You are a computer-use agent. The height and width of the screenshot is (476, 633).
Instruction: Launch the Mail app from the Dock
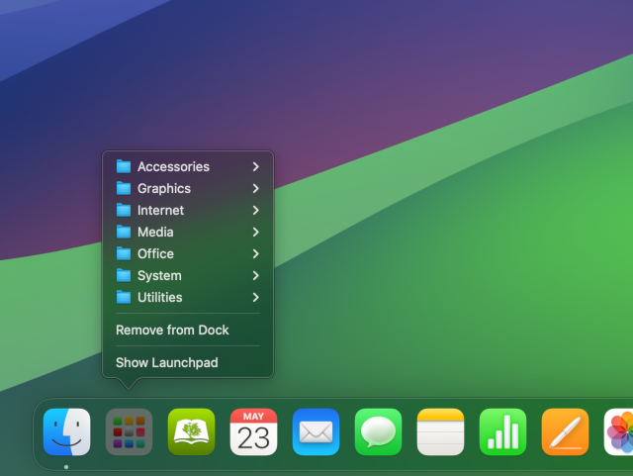[316, 431]
